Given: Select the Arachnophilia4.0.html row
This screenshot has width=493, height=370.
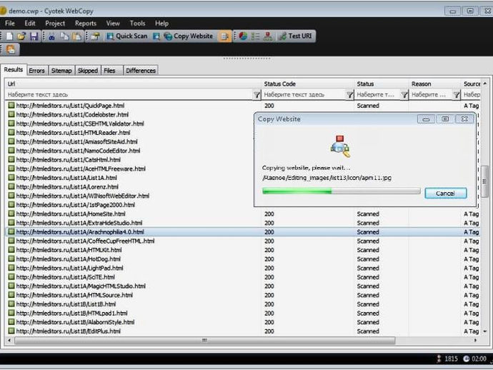Looking at the screenshot, I should [242, 232].
